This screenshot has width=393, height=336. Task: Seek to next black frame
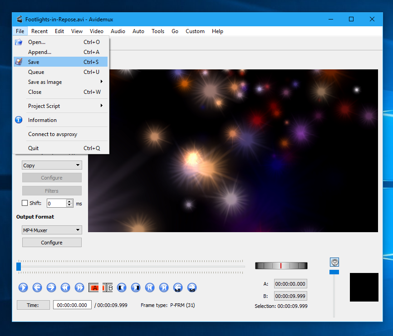136,287
